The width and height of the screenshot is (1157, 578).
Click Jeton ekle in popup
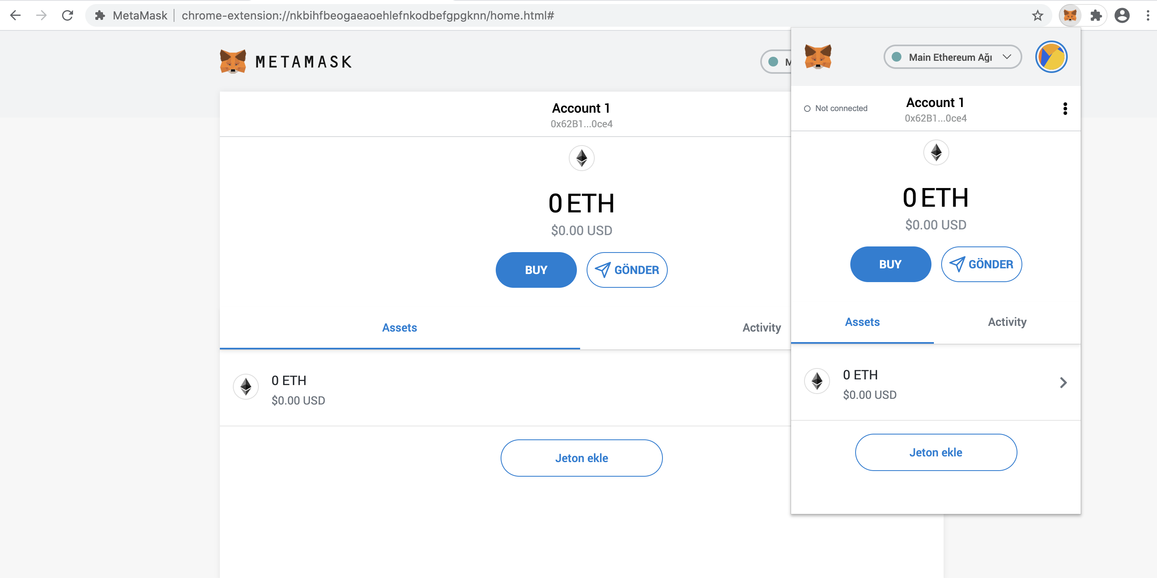coord(935,452)
